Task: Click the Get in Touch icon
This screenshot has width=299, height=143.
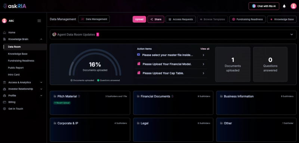Action: (x=4, y=109)
